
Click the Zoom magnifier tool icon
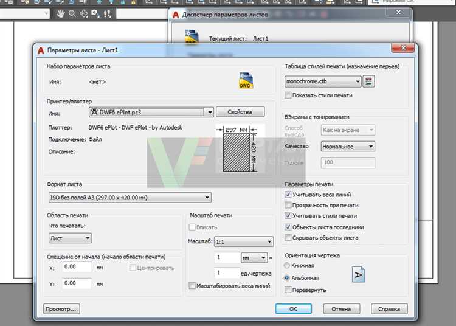click(72, 13)
